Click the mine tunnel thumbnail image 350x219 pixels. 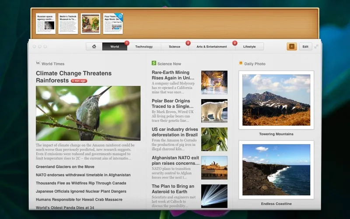(214, 82)
